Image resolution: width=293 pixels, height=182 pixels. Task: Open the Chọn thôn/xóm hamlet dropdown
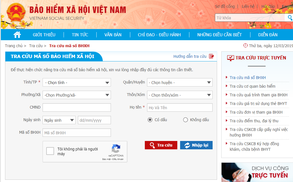180,95
